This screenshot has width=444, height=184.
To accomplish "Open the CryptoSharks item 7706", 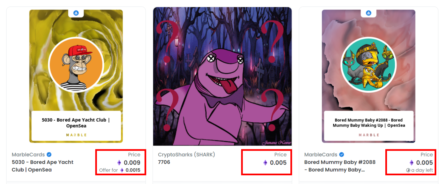I will pyautogui.click(x=164, y=162).
